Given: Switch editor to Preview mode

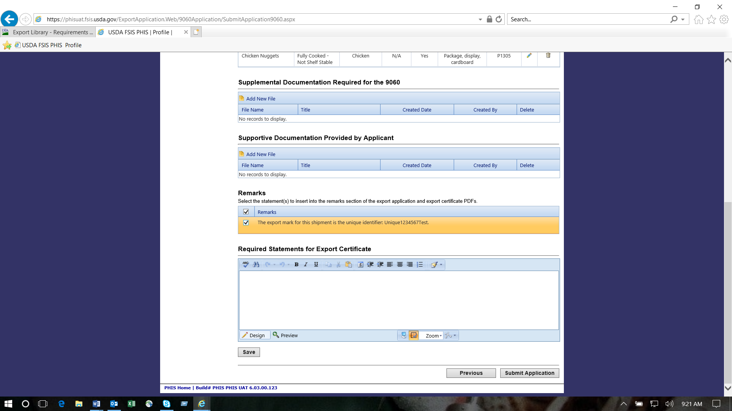Looking at the screenshot, I should pos(285,335).
